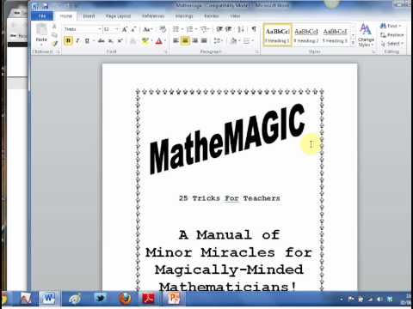Click the Replace button
Image resolution: width=413 pixels, height=309 pixels.
point(391,35)
